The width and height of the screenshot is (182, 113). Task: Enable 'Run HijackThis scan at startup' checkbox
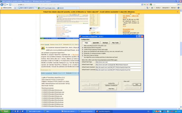point(83,57)
